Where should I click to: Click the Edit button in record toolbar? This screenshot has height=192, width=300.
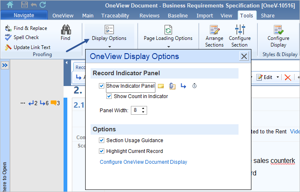[265, 77]
